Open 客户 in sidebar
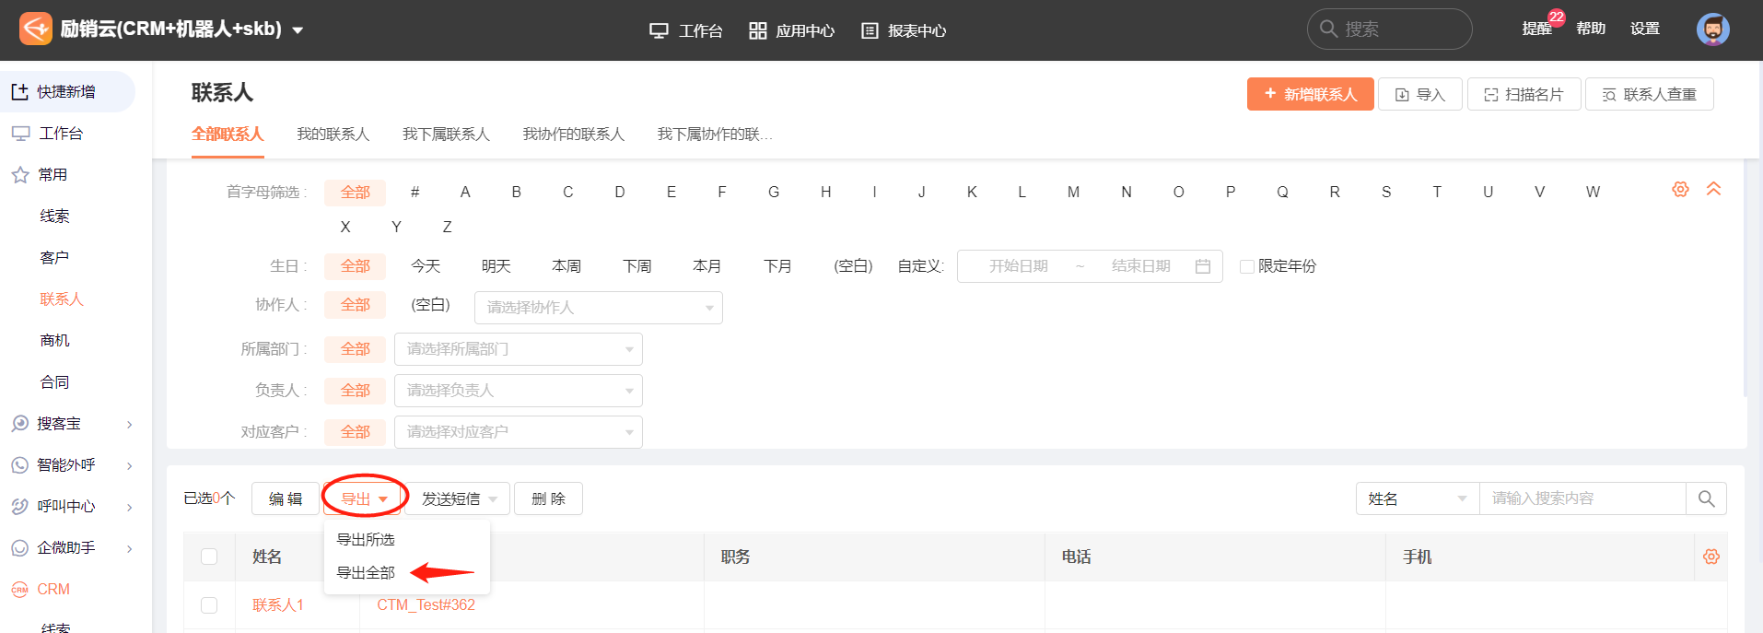This screenshot has width=1763, height=633. click(54, 258)
